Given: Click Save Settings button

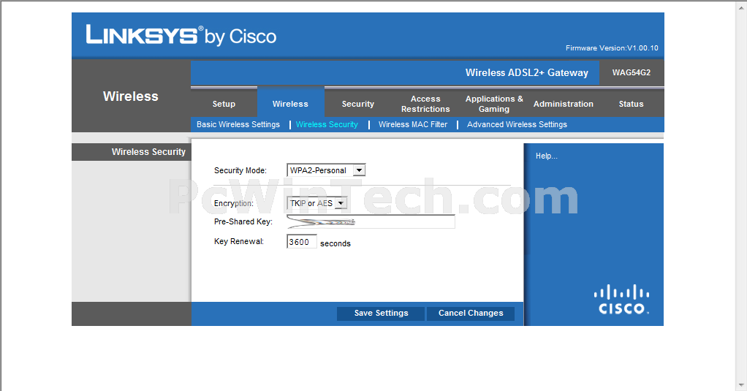Looking at the screenshot, I should pyautogui.click(x=381, y=313).
